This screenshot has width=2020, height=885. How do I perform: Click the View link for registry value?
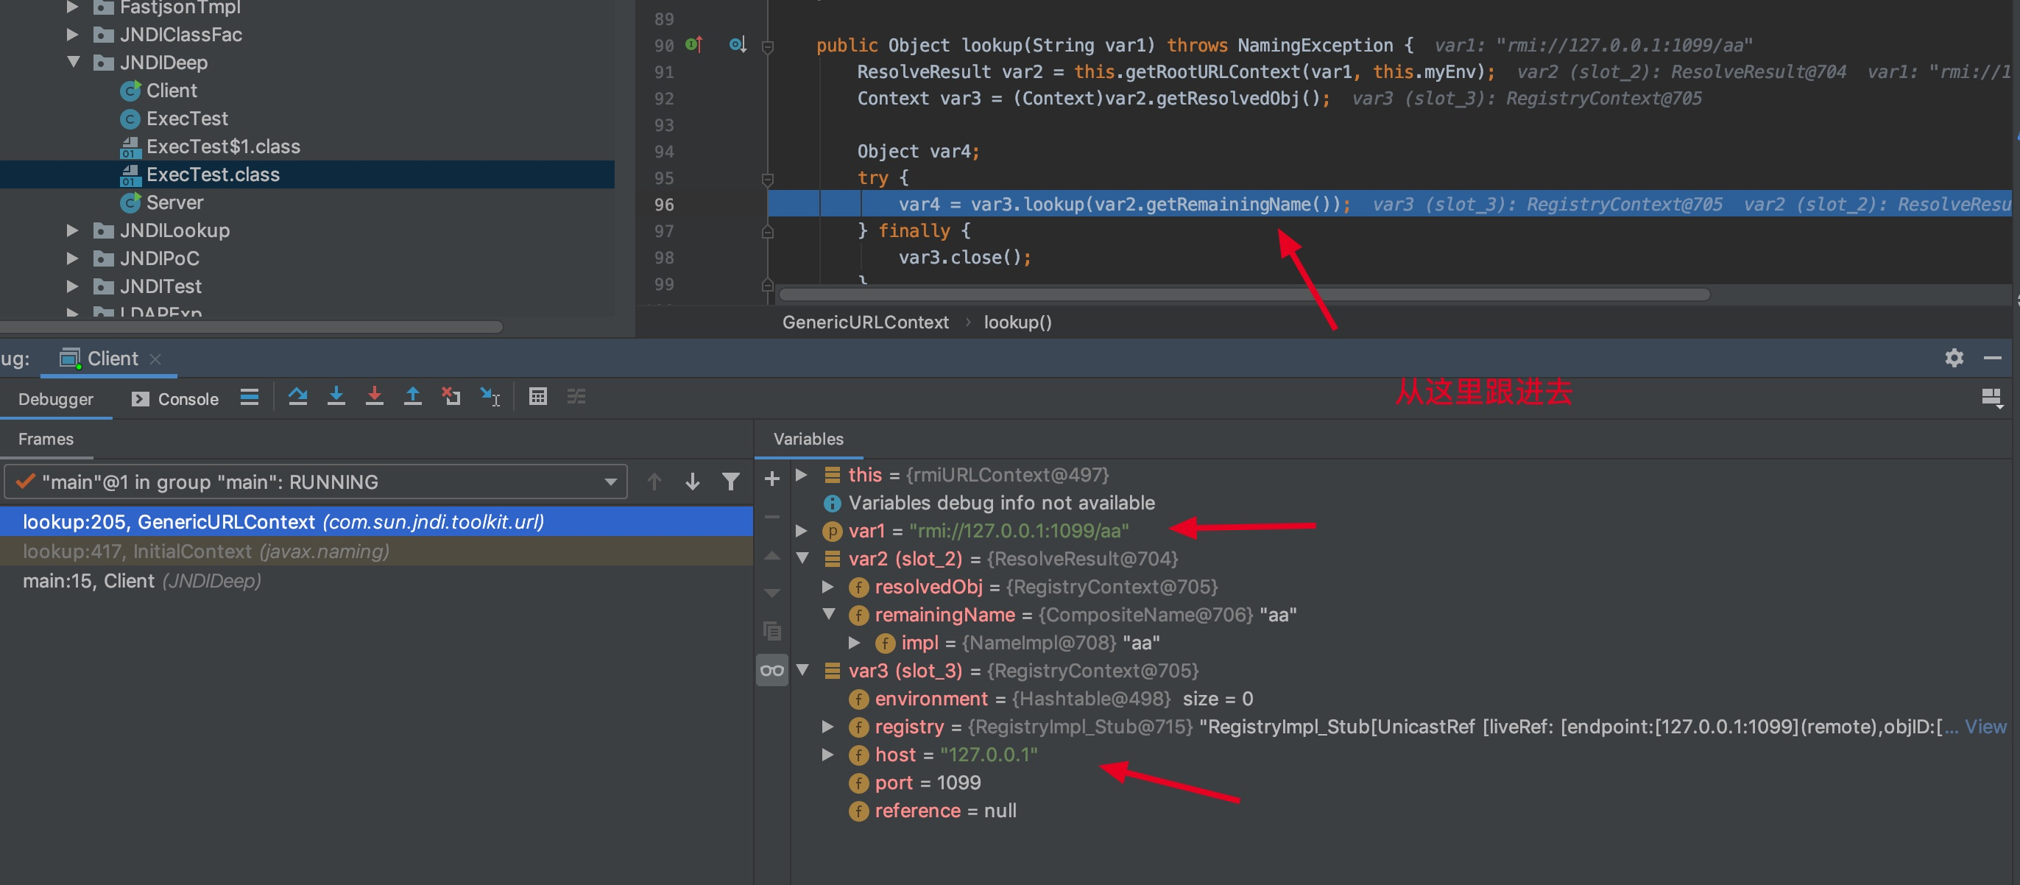pos(1985,727)
